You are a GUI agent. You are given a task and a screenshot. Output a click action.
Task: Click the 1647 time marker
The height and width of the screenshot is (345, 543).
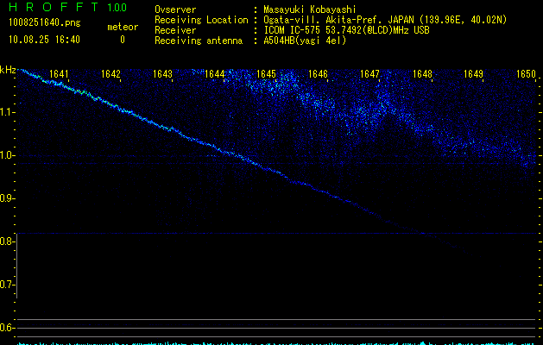(369, 74)
